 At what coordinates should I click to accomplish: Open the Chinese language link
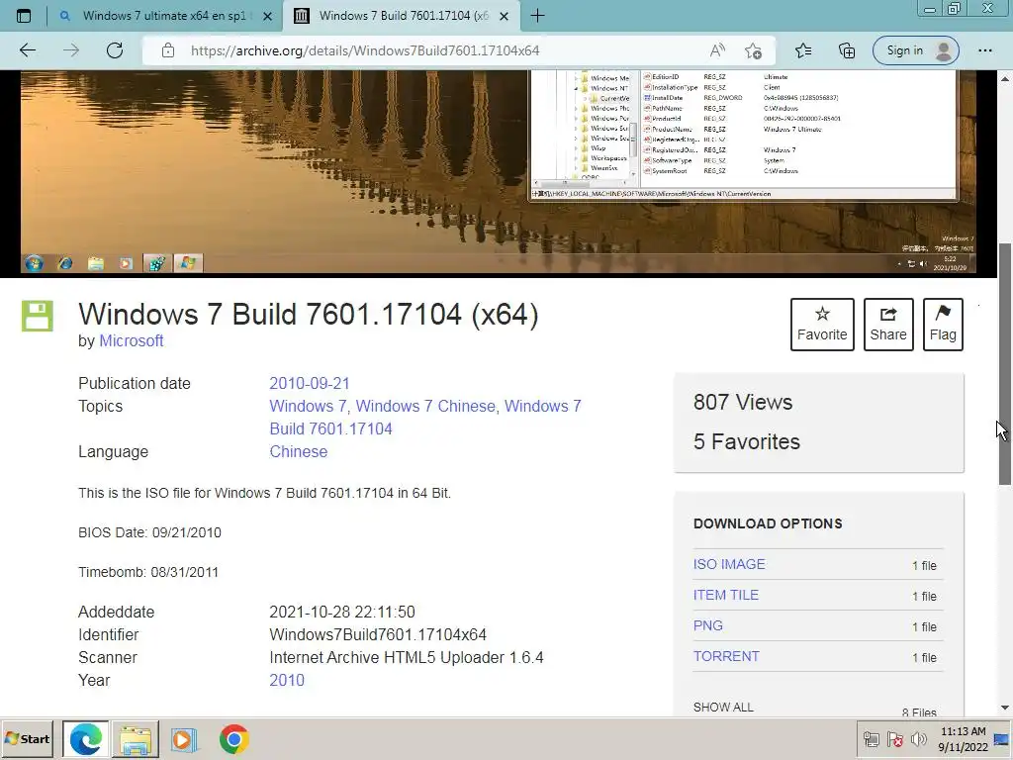[x=299, y=451]
